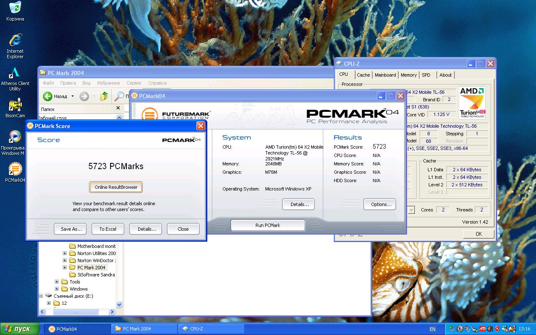
Task: Expand the Norton Utilities folder in the tree
Action: pyautogui.click(x=64, y=253)
